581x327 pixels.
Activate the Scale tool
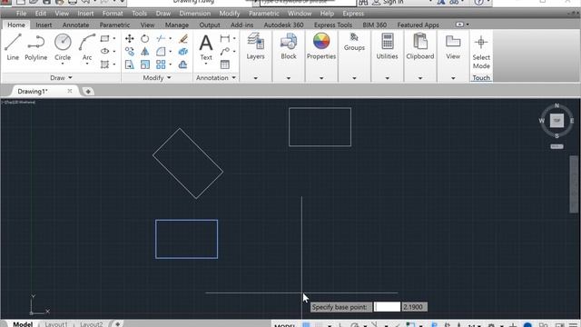pos(145,64)
